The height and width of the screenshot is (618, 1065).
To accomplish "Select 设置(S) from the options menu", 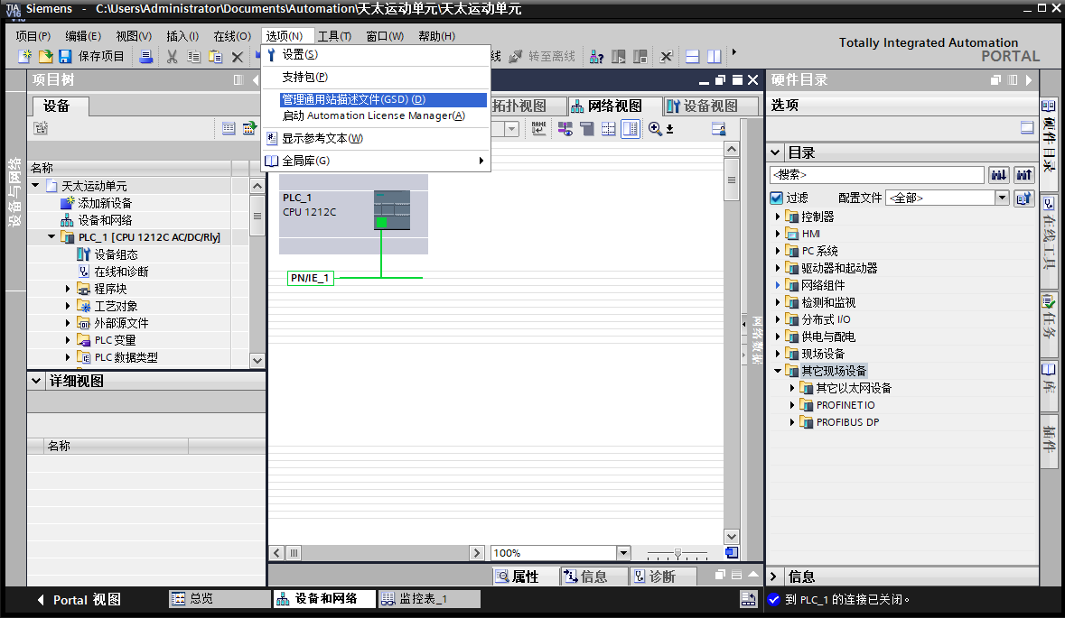I will (x=375, y=54).
